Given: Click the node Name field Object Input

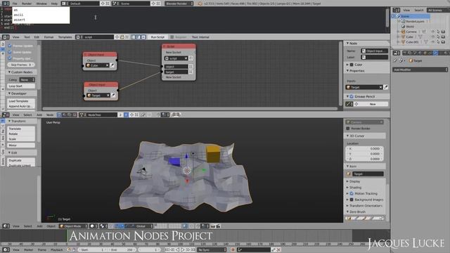Looking at the screenshot, I should point(375,51).
